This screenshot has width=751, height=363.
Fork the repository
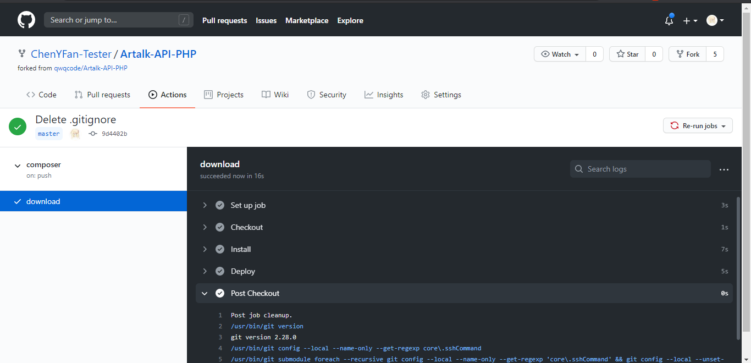687,54
